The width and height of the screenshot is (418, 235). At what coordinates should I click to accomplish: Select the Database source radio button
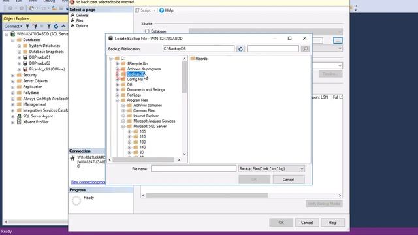147,31
